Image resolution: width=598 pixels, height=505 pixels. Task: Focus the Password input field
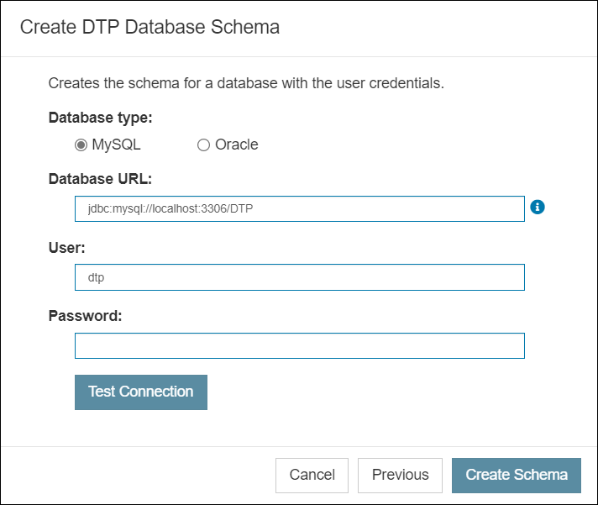(300, 346)
